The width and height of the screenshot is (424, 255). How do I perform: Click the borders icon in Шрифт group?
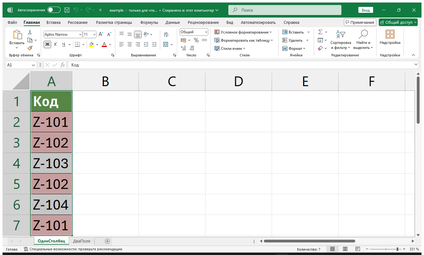click(x=78, y=44)
